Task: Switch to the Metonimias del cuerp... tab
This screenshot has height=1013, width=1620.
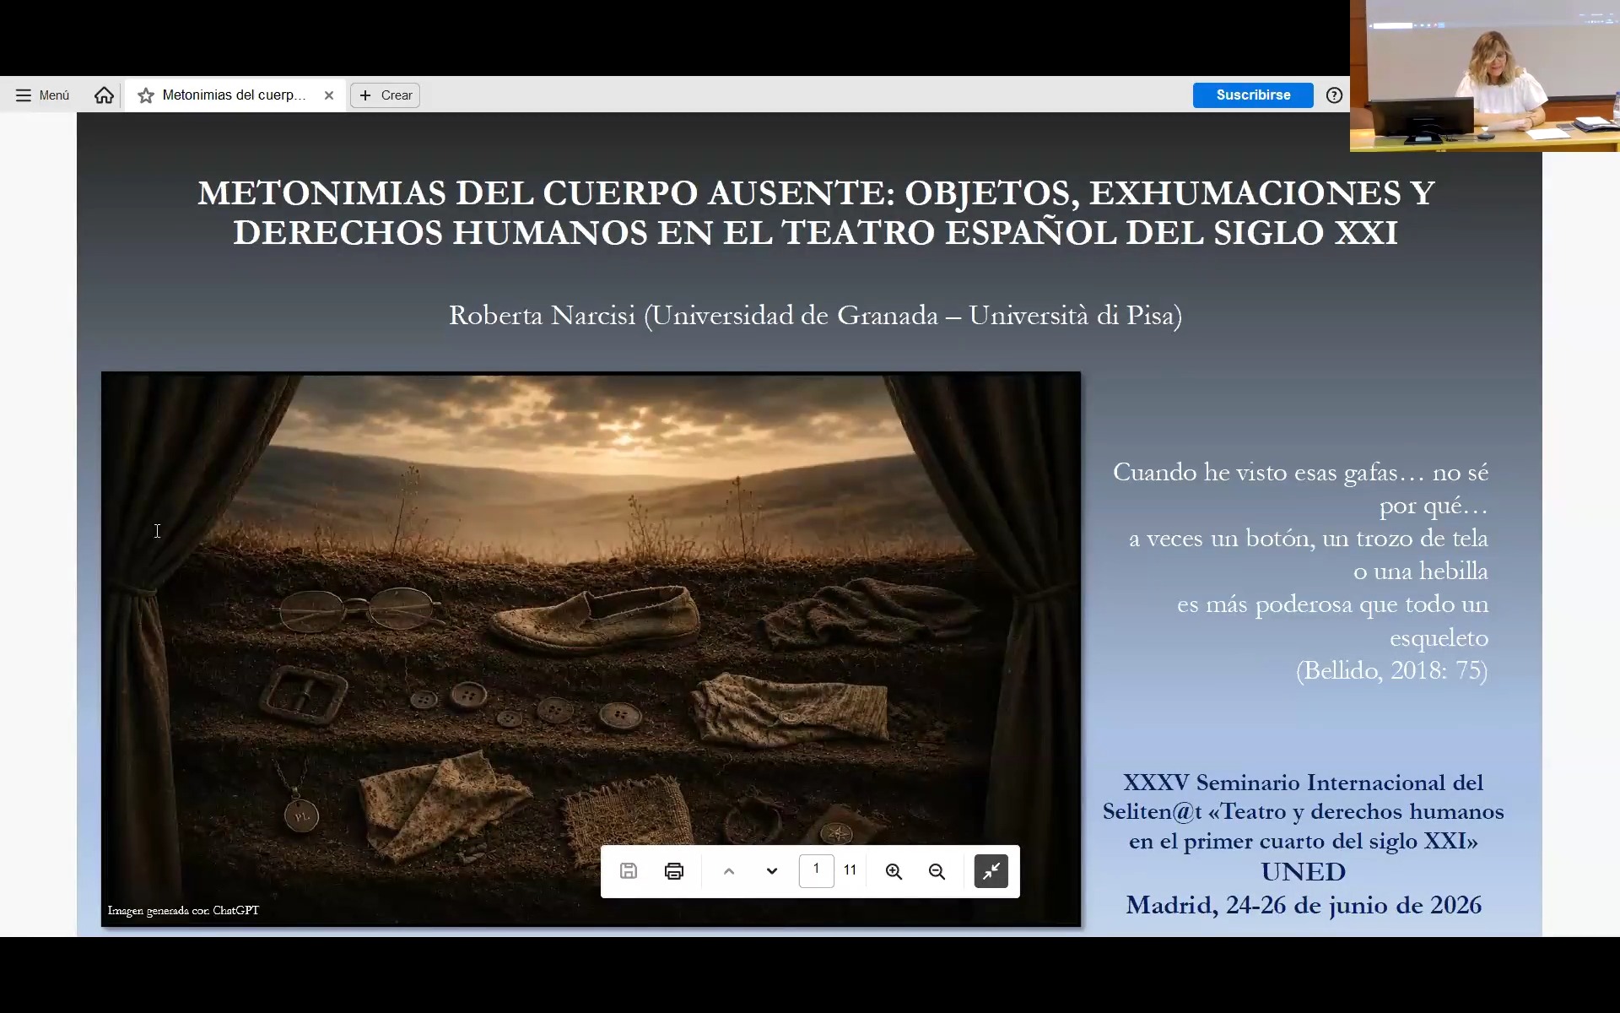Action: [x=235, y=95]
